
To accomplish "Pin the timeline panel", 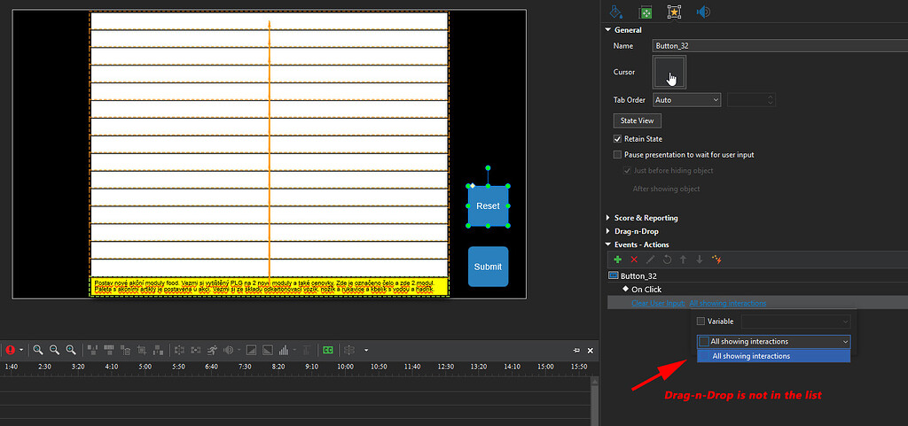I will pos(576,350).
